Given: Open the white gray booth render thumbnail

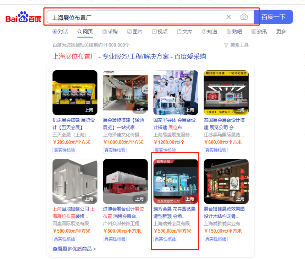Looking at the screenshot, I should pyautogui.click(x=75, y=181).
